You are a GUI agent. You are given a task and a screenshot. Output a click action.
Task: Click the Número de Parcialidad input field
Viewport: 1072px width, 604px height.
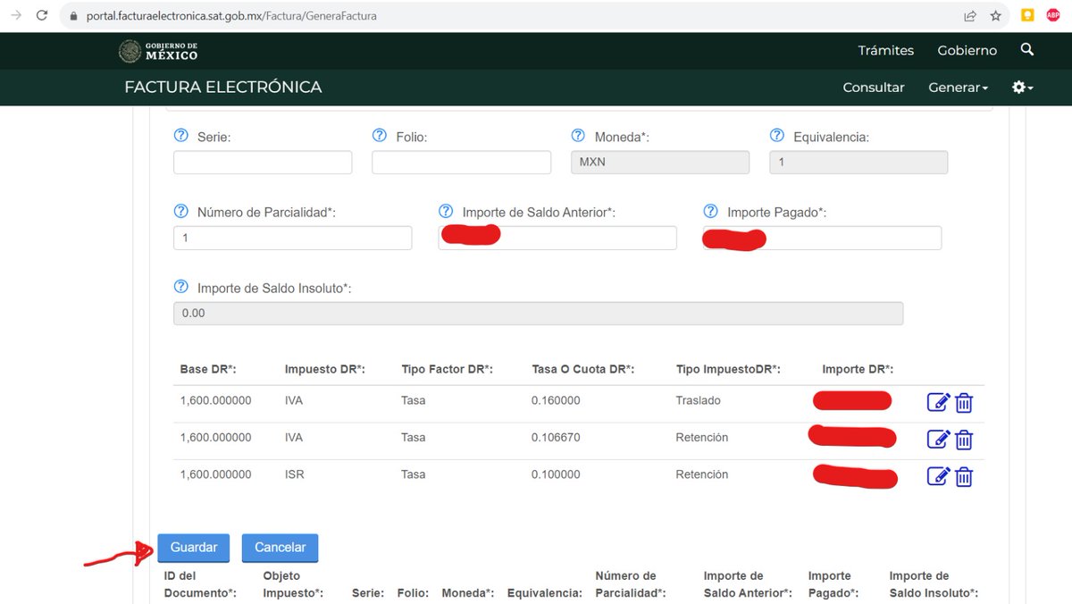292,238
